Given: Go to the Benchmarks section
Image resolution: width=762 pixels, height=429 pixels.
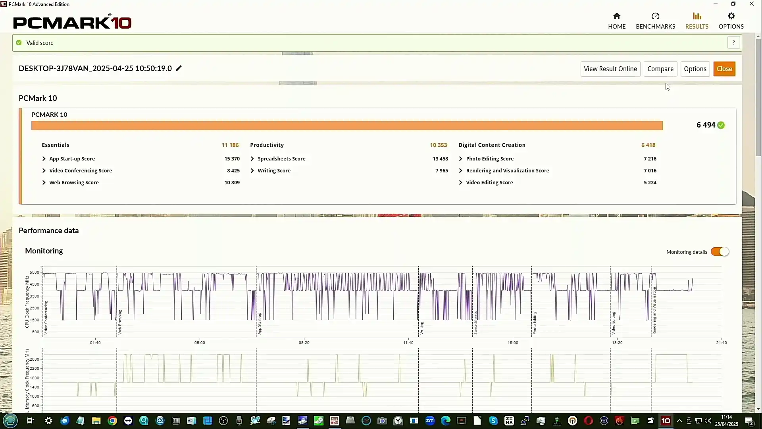Looking at the screenshot, I should coord(655,21).
